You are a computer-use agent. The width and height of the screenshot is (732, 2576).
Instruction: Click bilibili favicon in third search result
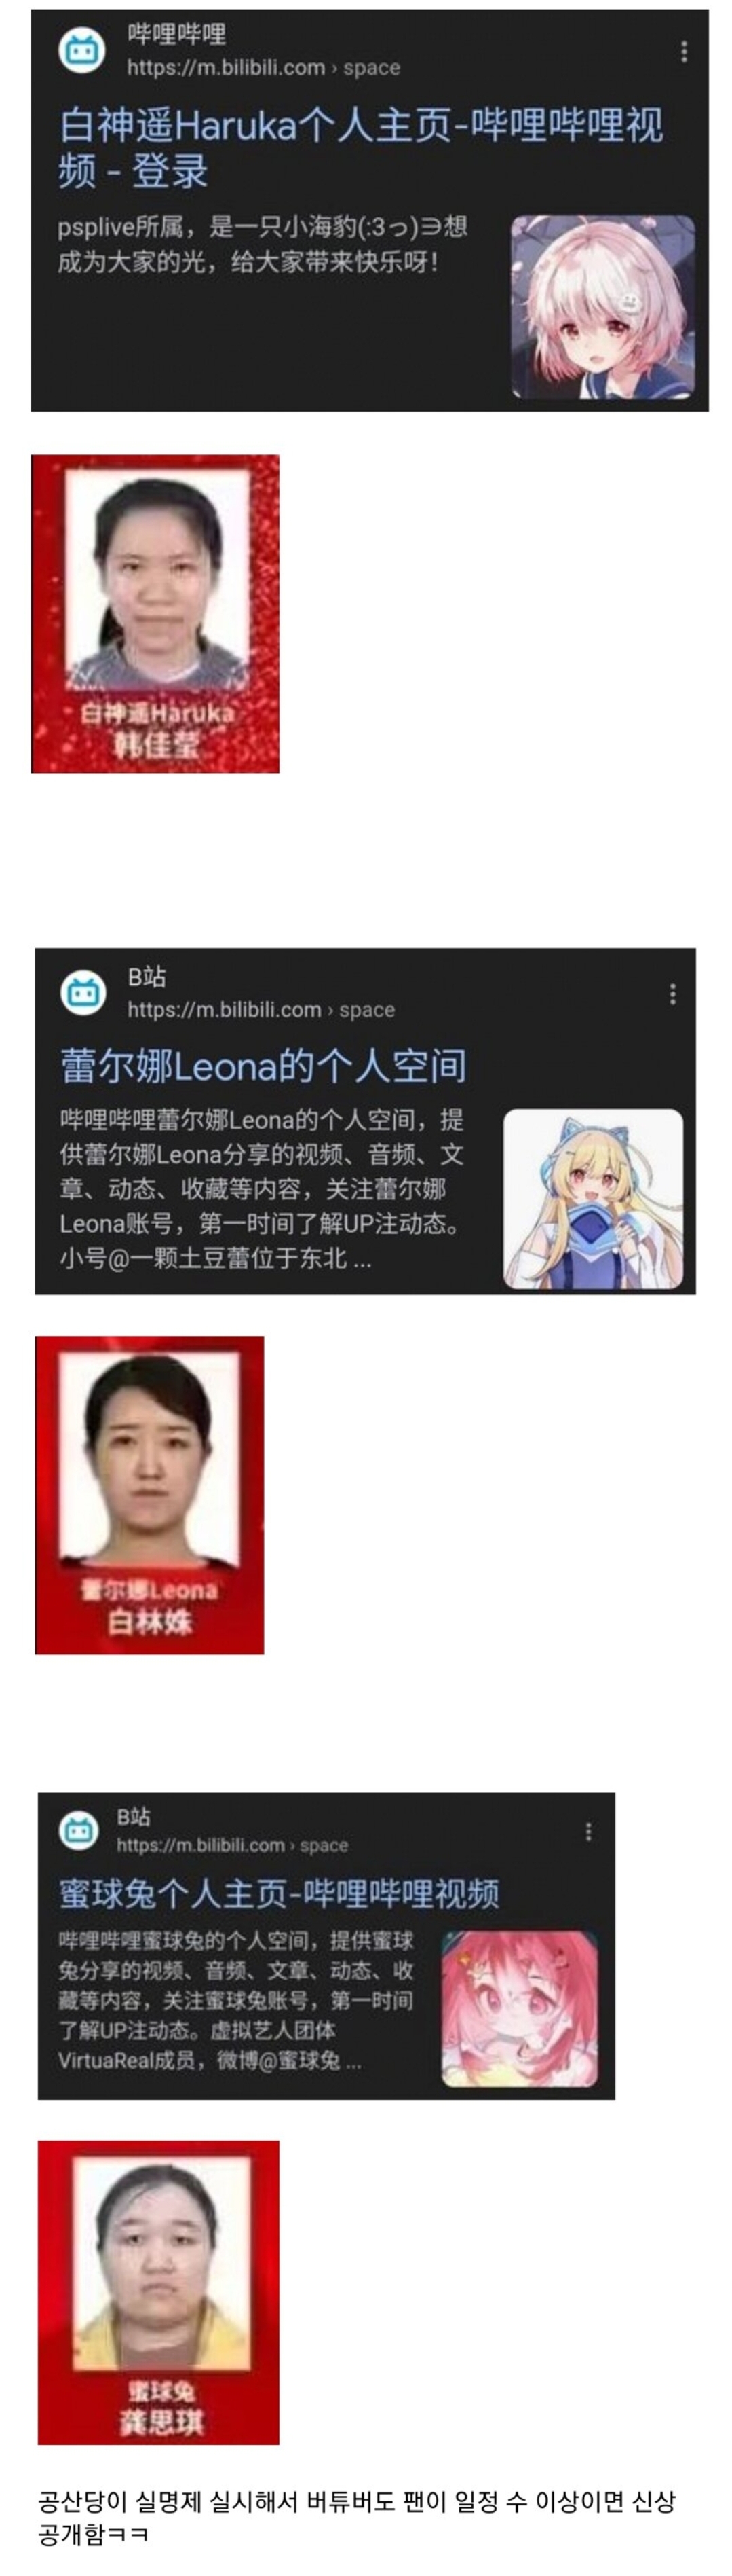(79, 1831)
